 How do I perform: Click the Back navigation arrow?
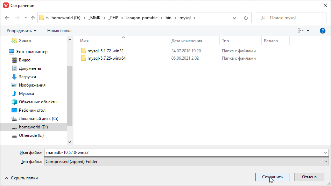pos(7,18)
